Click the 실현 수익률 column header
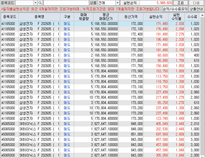The image size is (205, 158). tap(176, 17)
